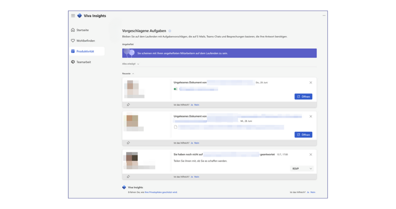Open the hamburger navigation menu

coord(73,16)
